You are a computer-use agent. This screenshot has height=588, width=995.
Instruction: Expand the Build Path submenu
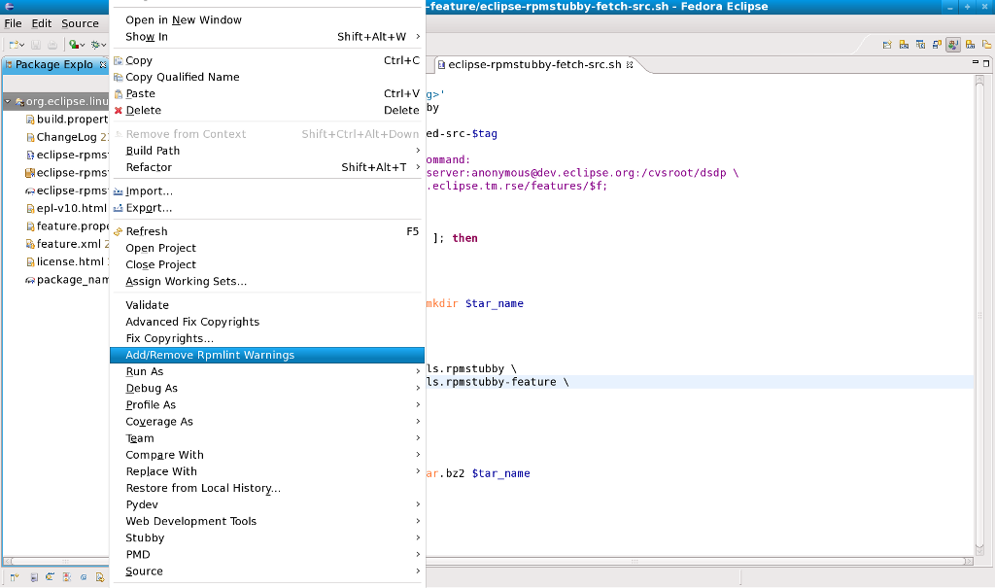[x=267, y=151]
